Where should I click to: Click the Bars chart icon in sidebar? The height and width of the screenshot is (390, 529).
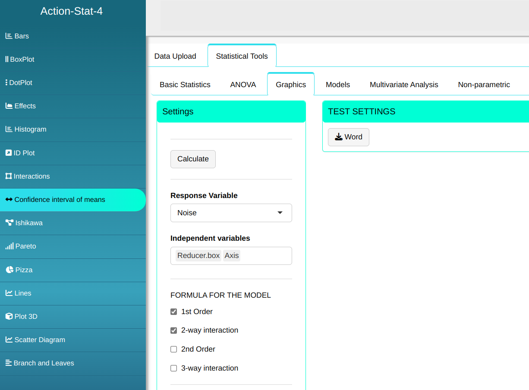click(x=9, y=36)
